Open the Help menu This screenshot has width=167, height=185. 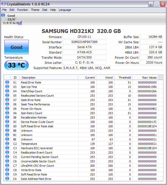point(53,10)
